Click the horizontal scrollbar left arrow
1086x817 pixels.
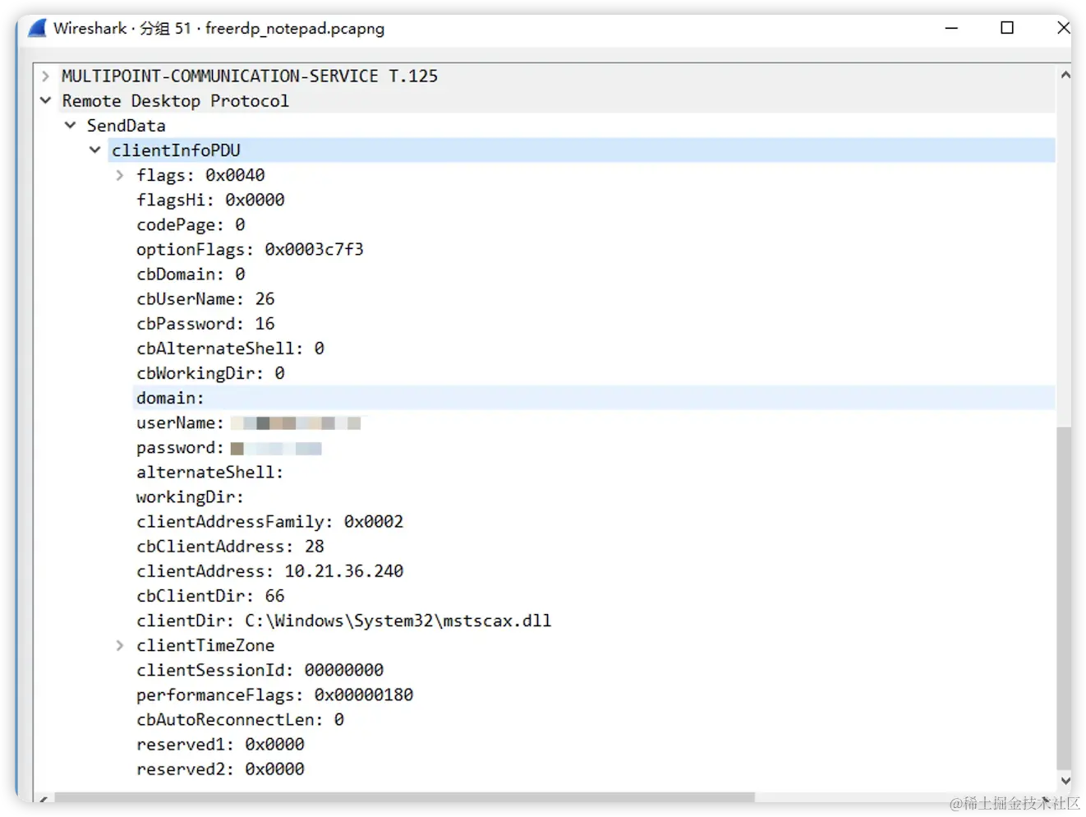(44, 798)
